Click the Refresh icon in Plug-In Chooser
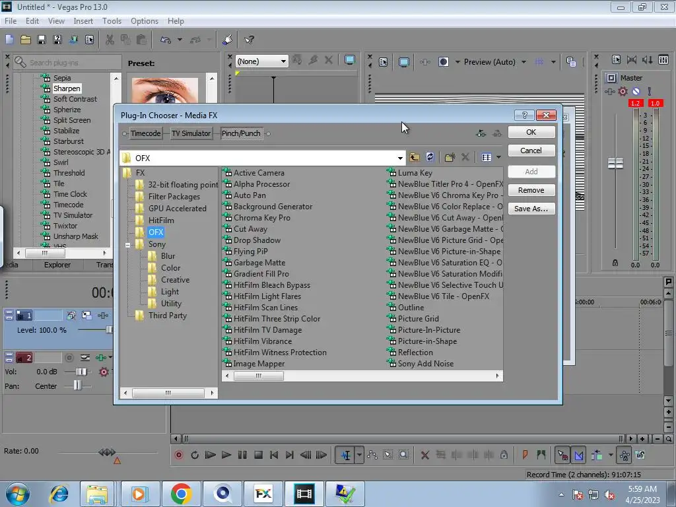 point(430,157)
